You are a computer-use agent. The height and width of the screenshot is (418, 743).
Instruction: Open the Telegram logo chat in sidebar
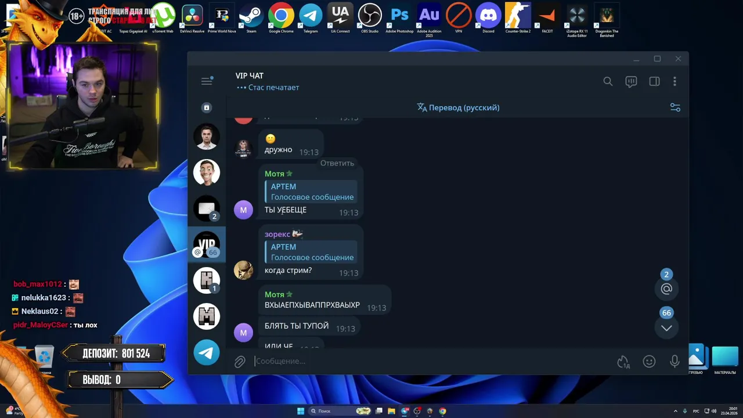[207, 352]
